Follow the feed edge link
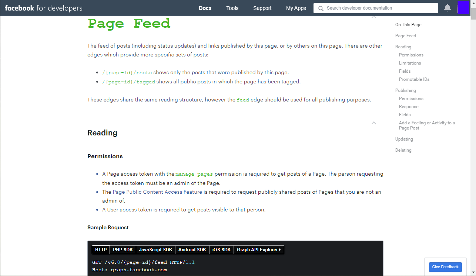Screen dimensions: 476x276 point(243,100)
